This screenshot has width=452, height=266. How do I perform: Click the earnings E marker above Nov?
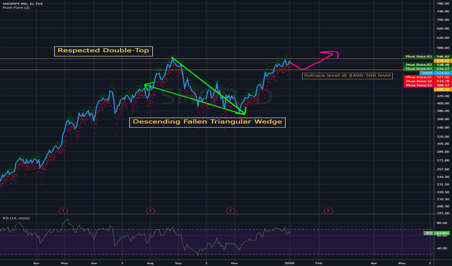coord(231,210)
